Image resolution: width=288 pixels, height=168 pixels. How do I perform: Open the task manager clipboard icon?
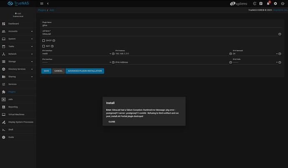tap(261, 4)
